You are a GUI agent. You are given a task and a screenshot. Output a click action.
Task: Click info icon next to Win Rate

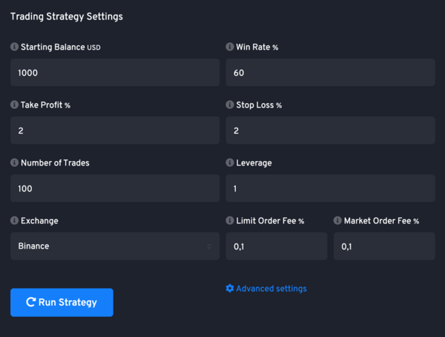point(230,47)
